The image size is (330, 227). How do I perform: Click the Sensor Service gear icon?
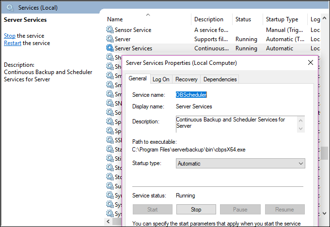[x=110, y=30]
